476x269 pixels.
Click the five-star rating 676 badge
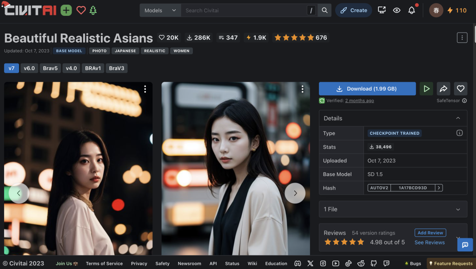(x=301, y=38)
